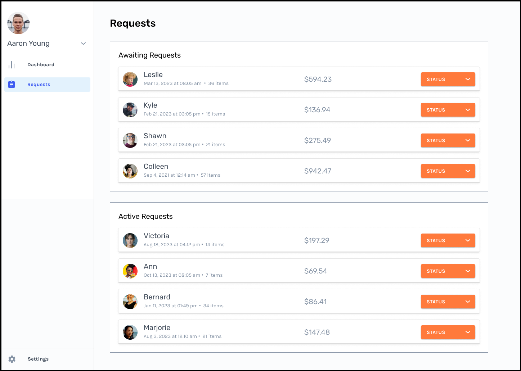Expand the Aaron Young account chevron
Image resolution: width=521 pixels, height=371 pixels.
pos(84,44)
